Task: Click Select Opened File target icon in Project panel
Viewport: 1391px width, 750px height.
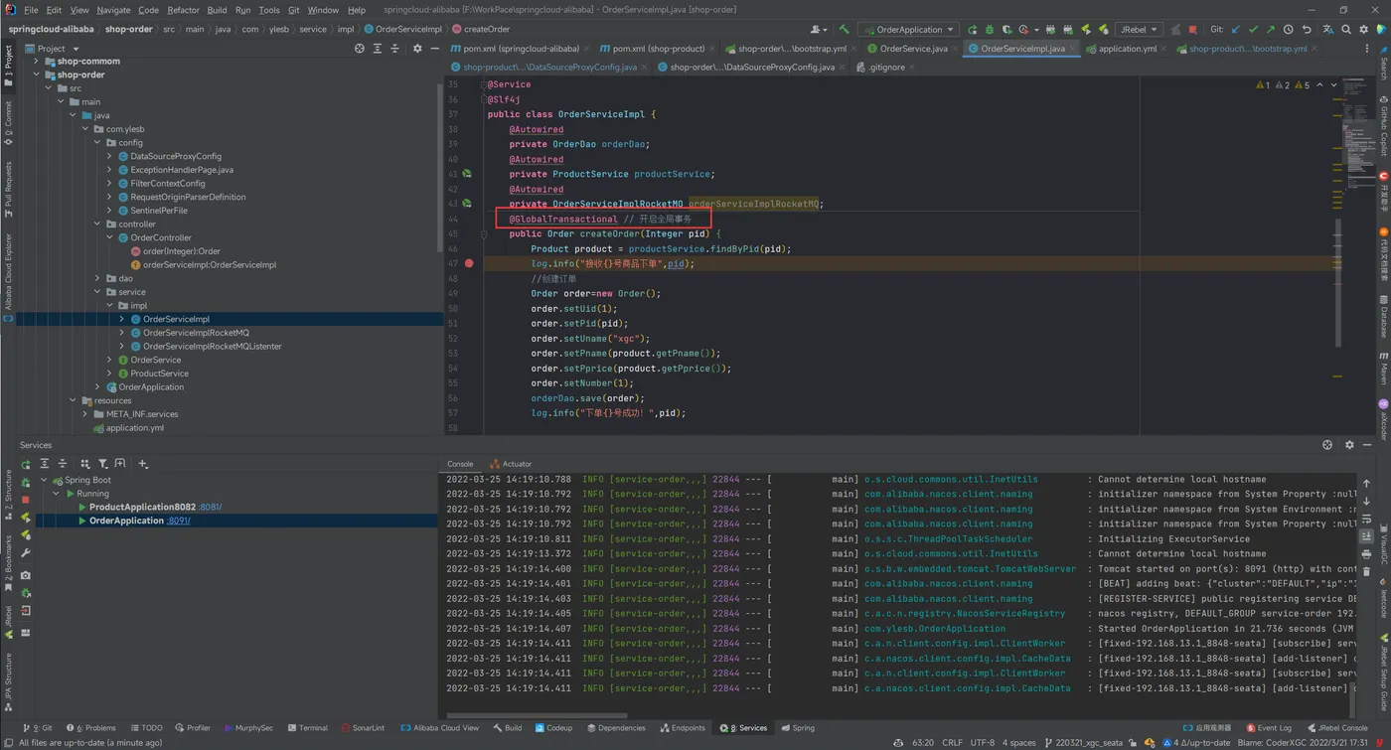Action: coord(360,48)
